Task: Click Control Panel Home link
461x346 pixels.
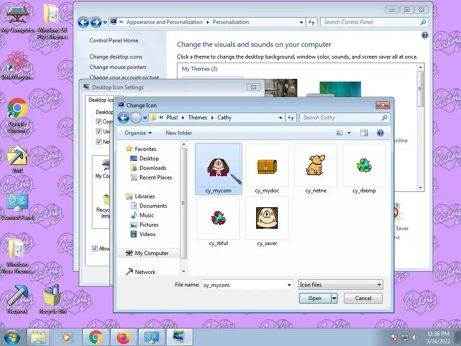Action: (x=114, y=41)
